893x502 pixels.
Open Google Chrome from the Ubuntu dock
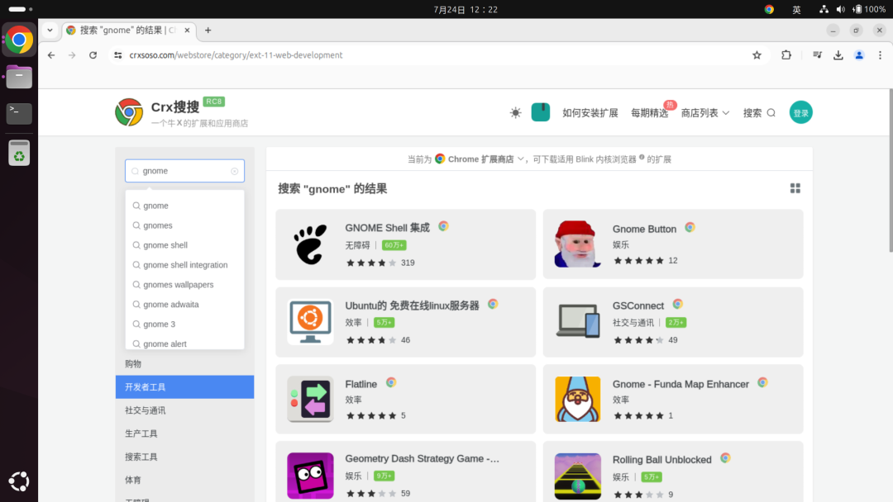[19, 40]
